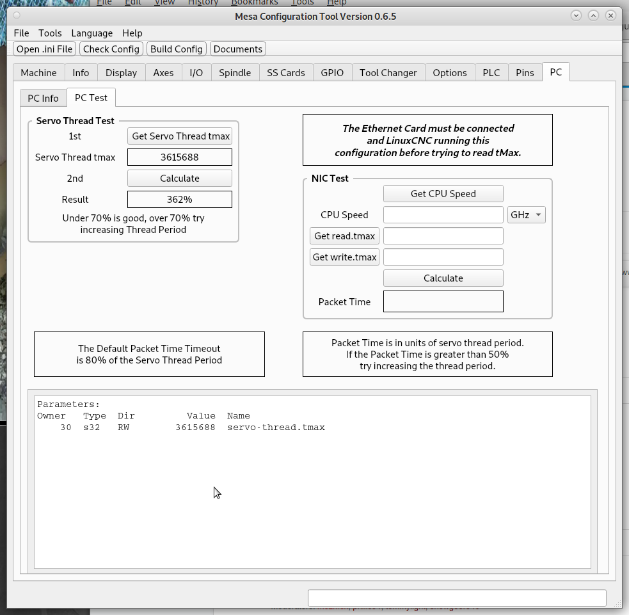Click the read.tmax input field
Image resolution: width=629 pixels, height=615 pixels.
tap(443, 236)
